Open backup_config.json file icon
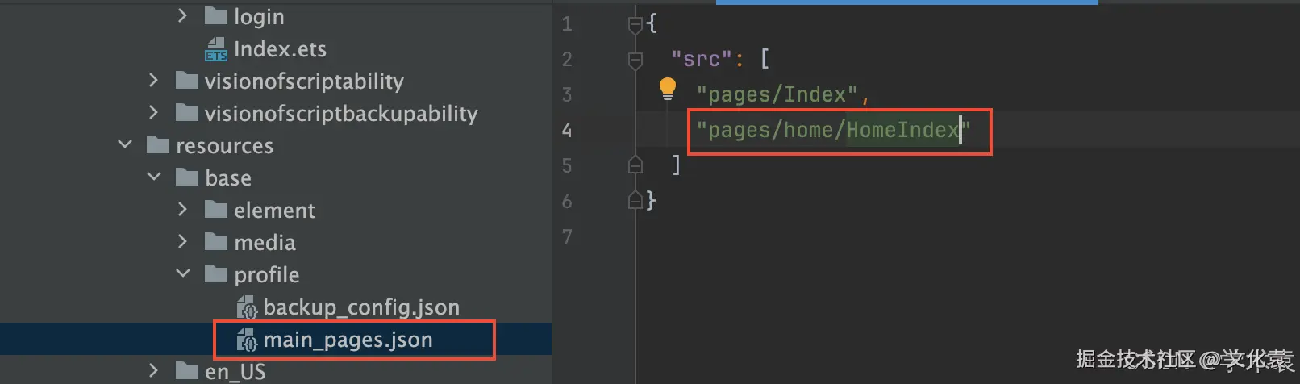 (x=246, y=307)
